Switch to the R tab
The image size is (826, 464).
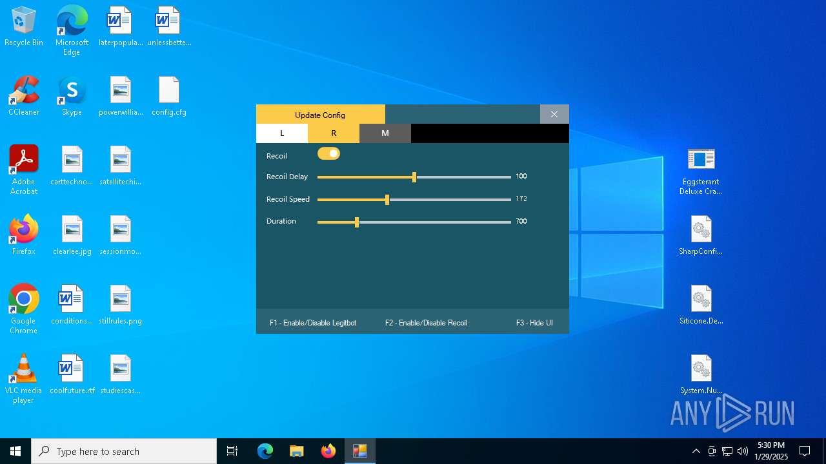(x=334, y=133)
